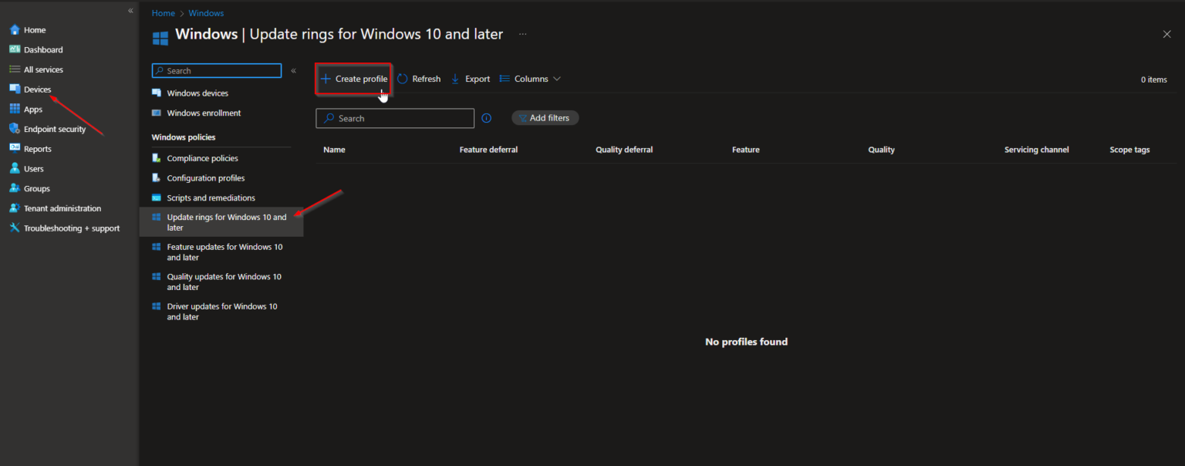The image size is (1185, 466).
Task: Click the Quality column header
Action: coord(881,150)
